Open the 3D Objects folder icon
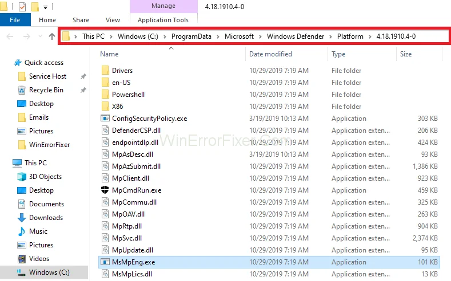 point(22,177)
